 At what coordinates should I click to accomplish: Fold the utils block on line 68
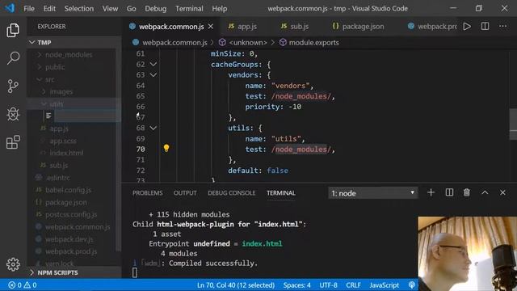tap(153, 128)
